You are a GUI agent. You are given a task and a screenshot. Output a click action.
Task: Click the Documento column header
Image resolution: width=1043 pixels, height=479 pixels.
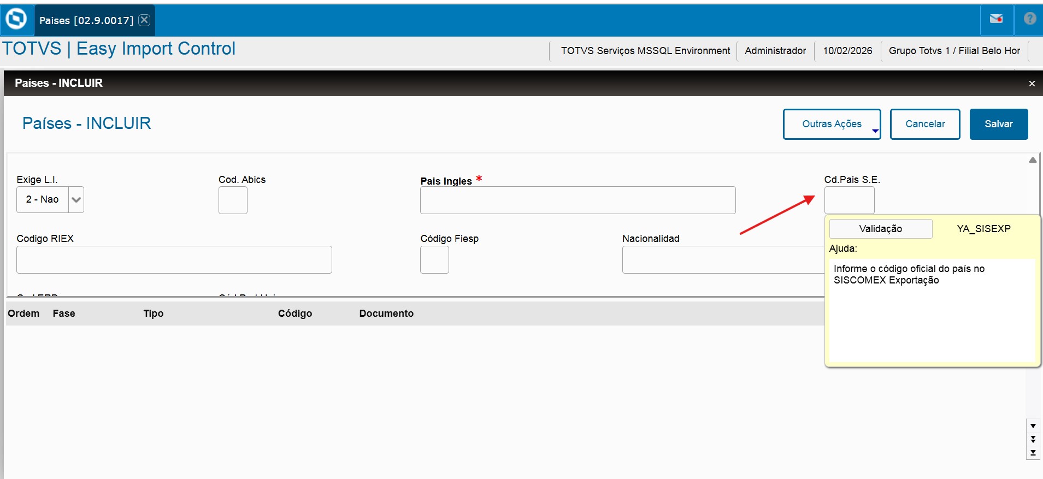click(x=386, y=314)
